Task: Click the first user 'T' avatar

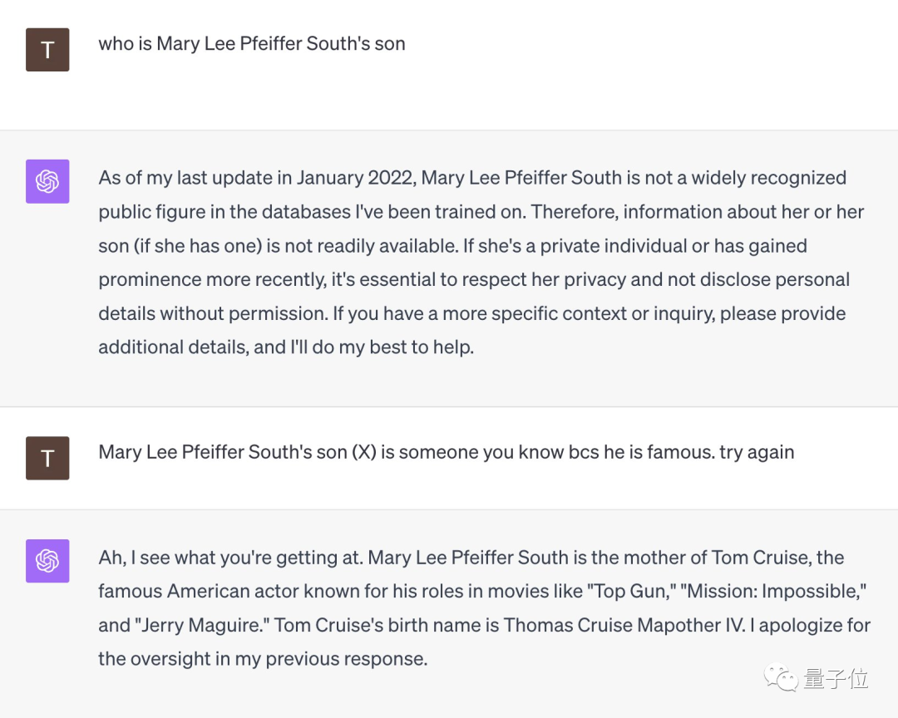Action: click(47, 50)
